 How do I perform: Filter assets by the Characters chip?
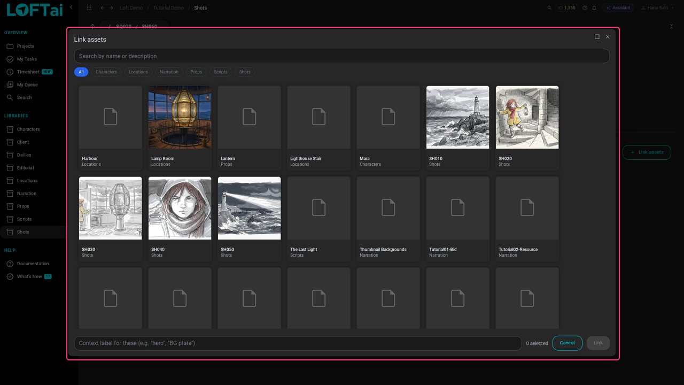pos(106,72)
